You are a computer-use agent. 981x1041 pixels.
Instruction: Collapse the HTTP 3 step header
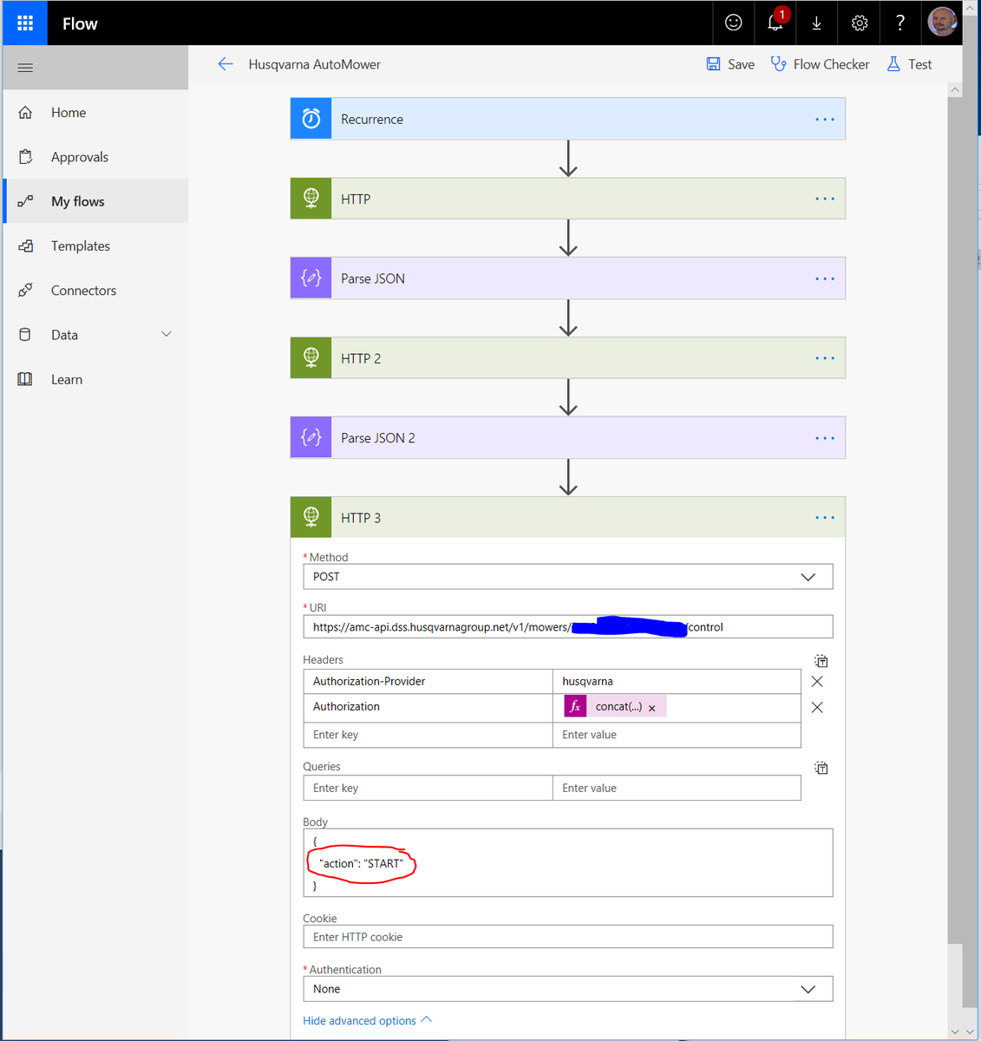coord(568,518)
